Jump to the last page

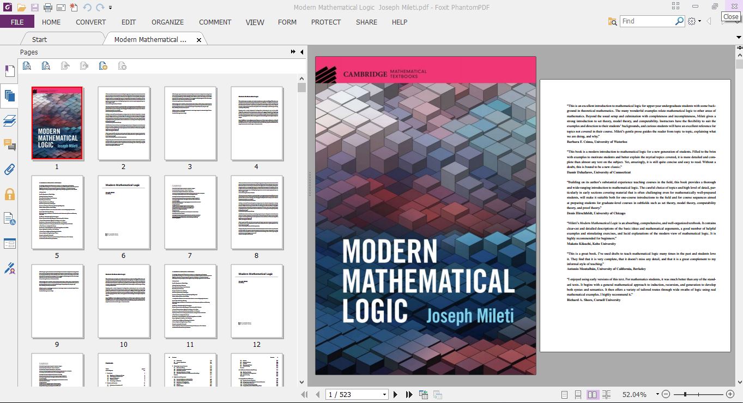tap(408, 394)
